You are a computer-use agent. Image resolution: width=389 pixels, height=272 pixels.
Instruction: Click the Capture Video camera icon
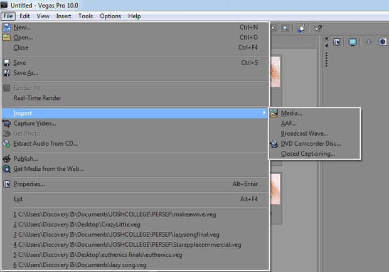[x=7, y=123]
